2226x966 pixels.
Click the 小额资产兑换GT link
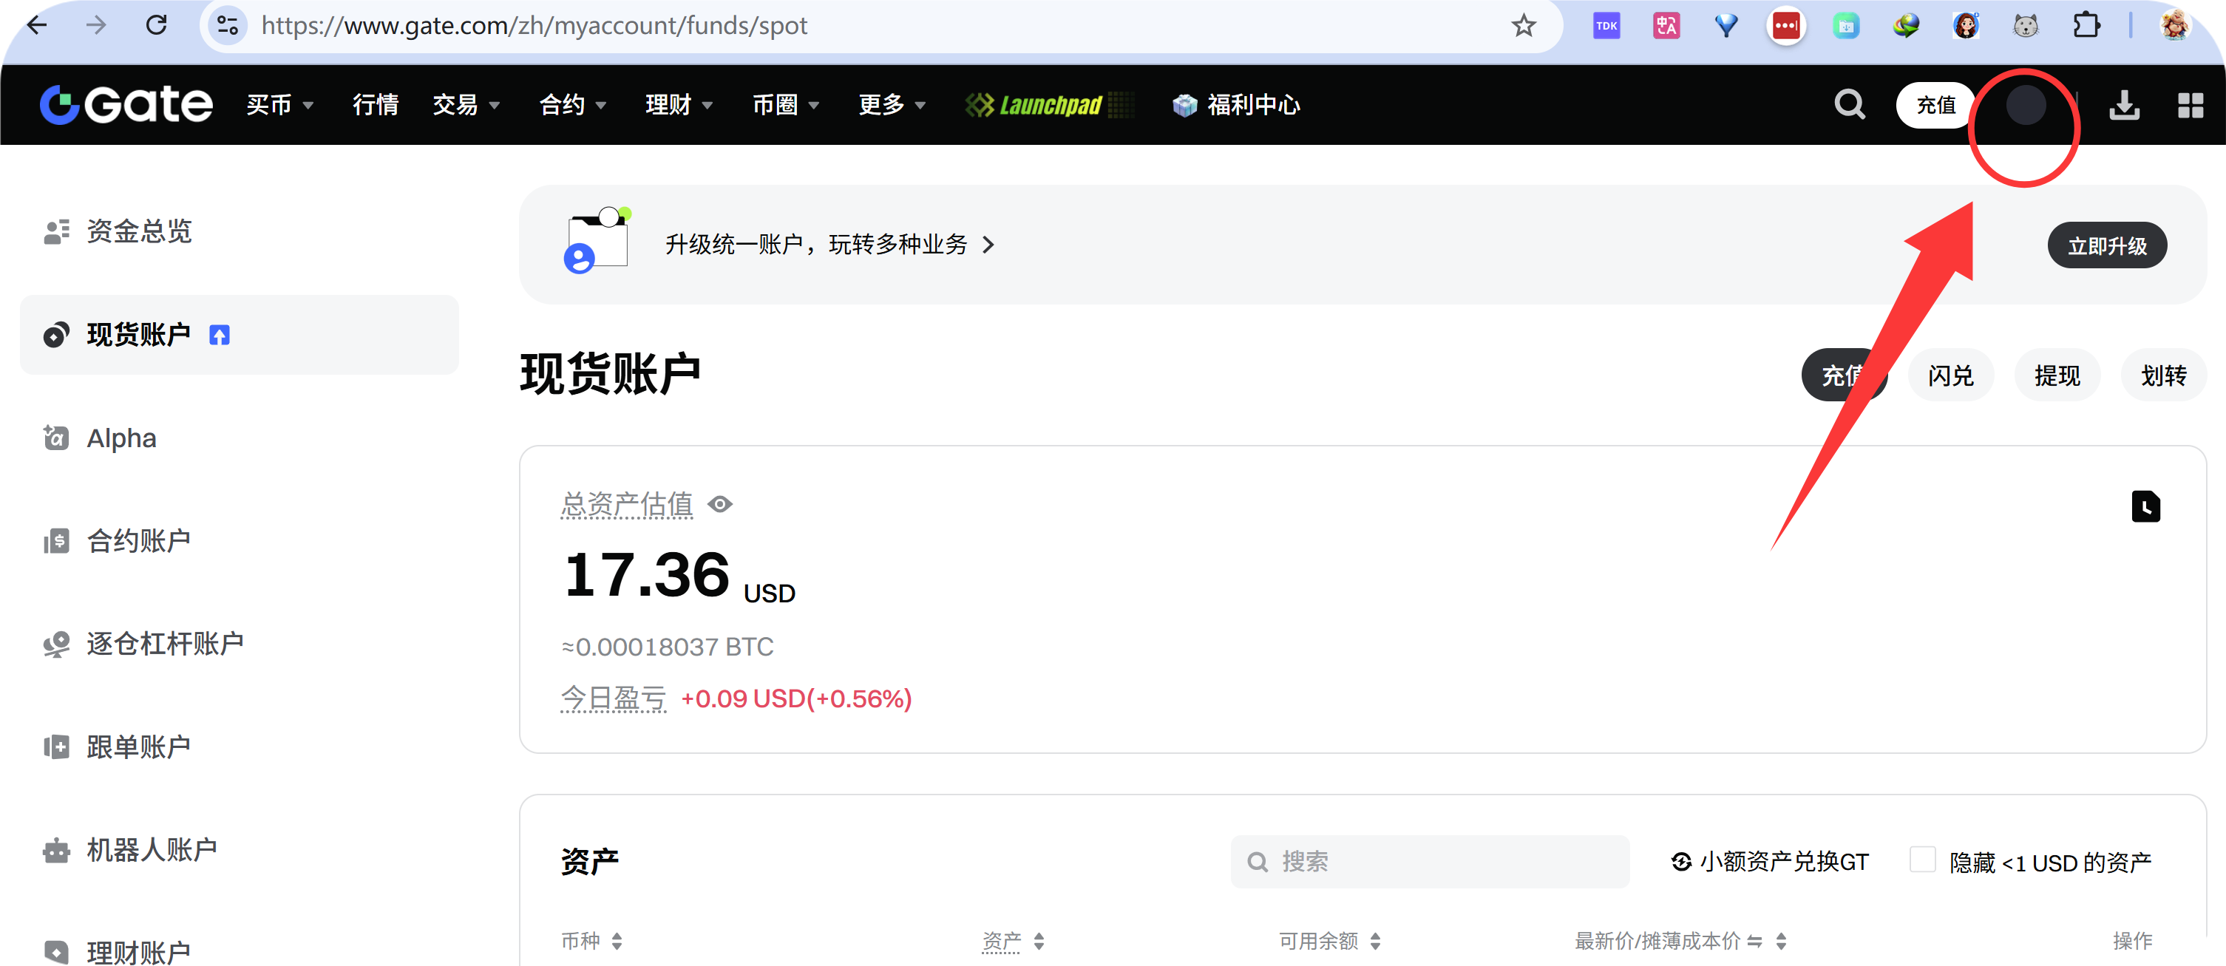[1769, 860]
